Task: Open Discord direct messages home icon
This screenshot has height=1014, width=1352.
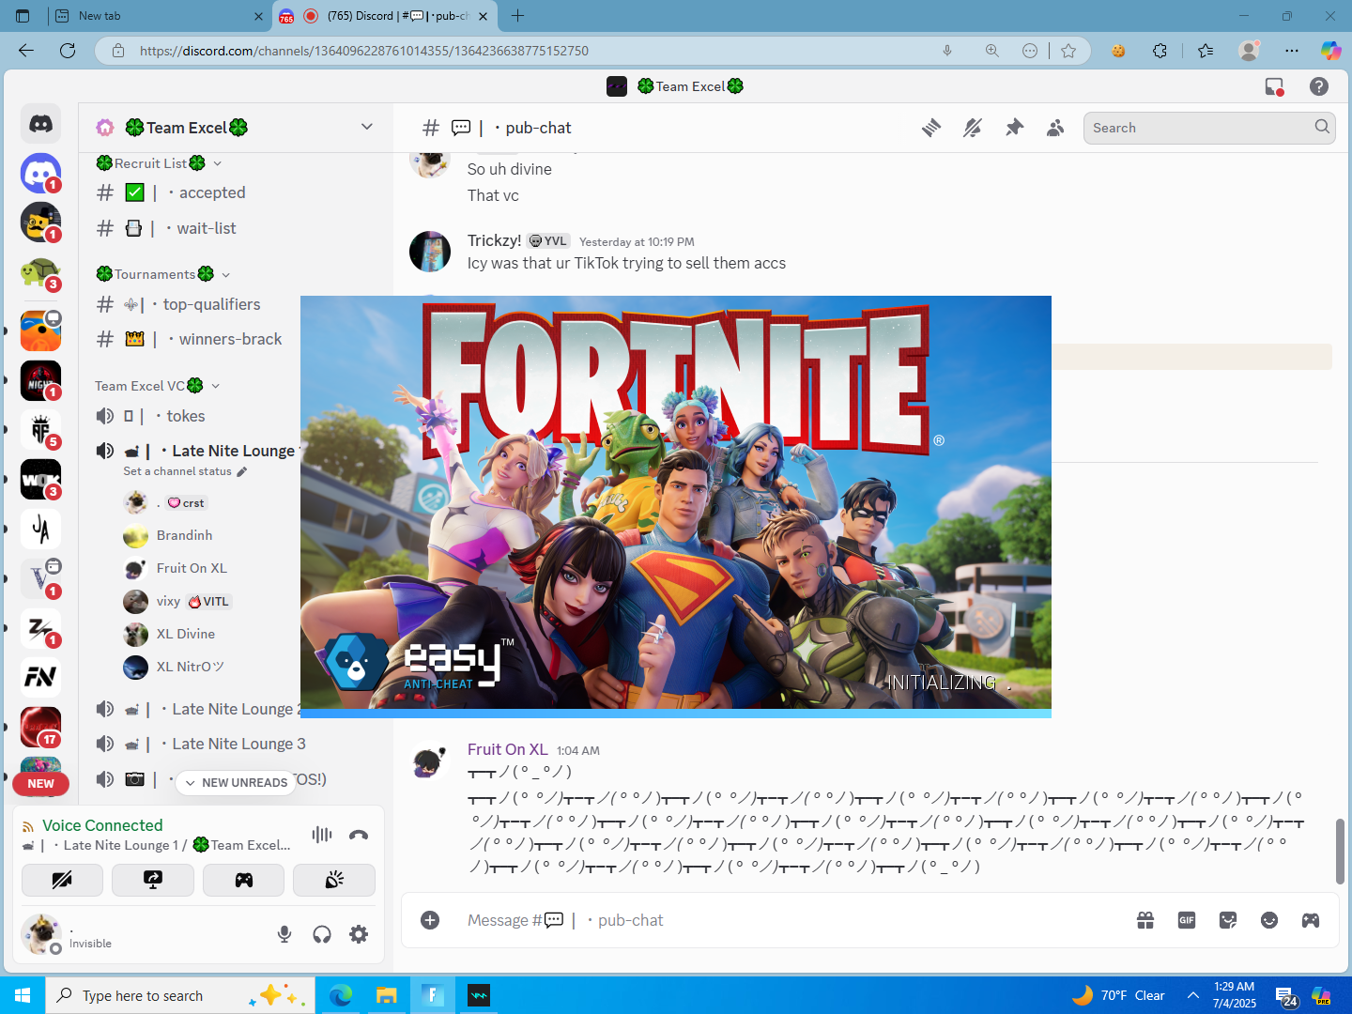Action: click(x=40, y=124)
